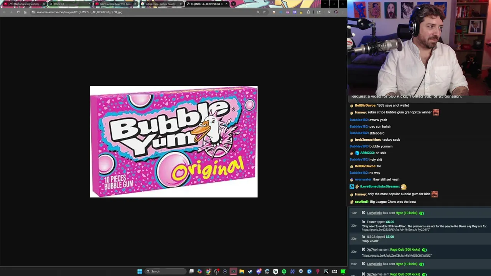Click brok3nmach1ne's 'hackey sack' message

[390, 140]
